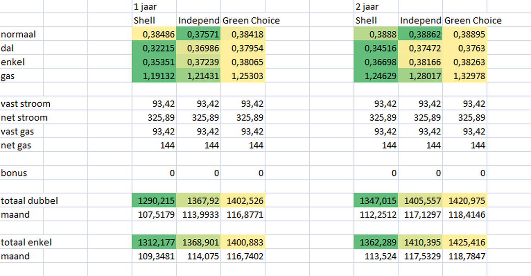The width and height of the screenshot is (531, 276).
Task: Select the total cell 1400,883
Action: [x=243, y=242]
